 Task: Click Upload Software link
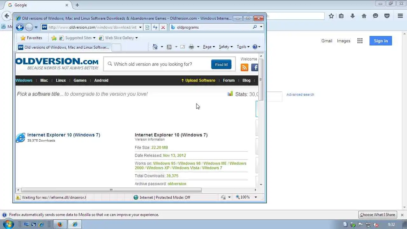tap(198, 80)
